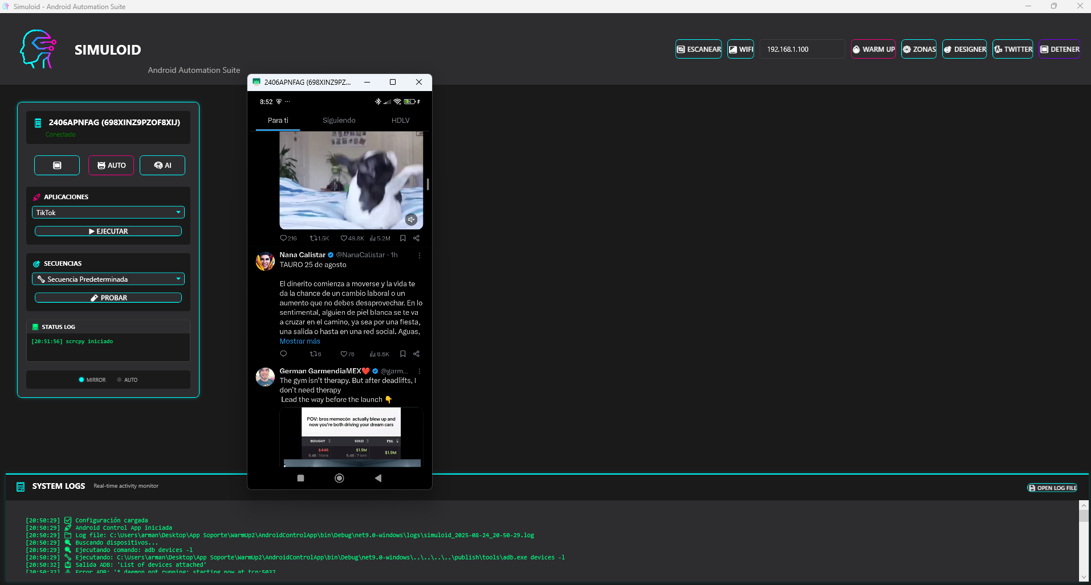Select the AUTO mode radio option
Viewport: 1091px width, 585px height.
tap(120, 380)
